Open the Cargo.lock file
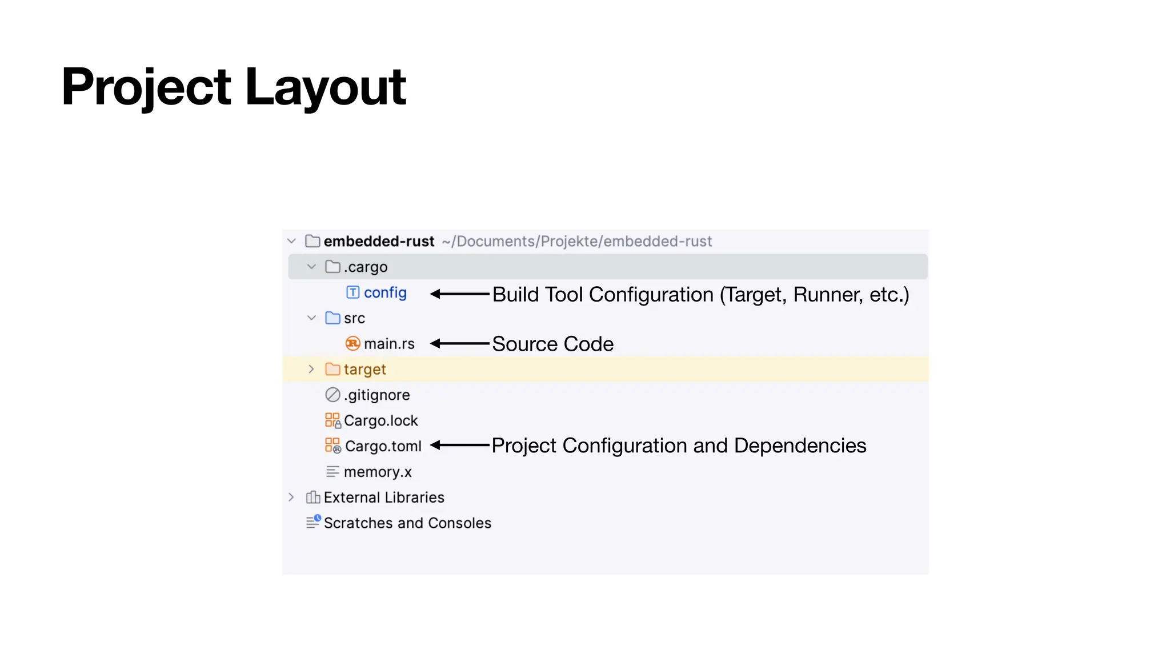Screen dimensions: 1170x658 click(x=381, y=421)
